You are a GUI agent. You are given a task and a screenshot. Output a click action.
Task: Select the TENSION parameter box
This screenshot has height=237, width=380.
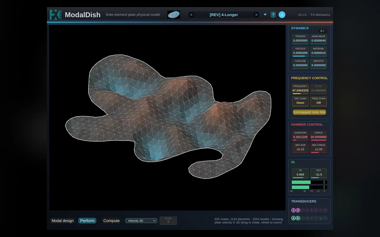(x=300, y=39)
